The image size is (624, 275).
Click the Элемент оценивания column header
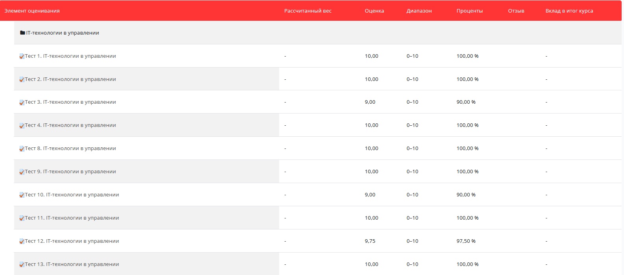point(32,11)
